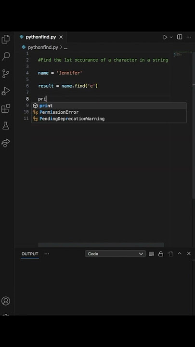Open the Source Control view

(x=6, y=74)
